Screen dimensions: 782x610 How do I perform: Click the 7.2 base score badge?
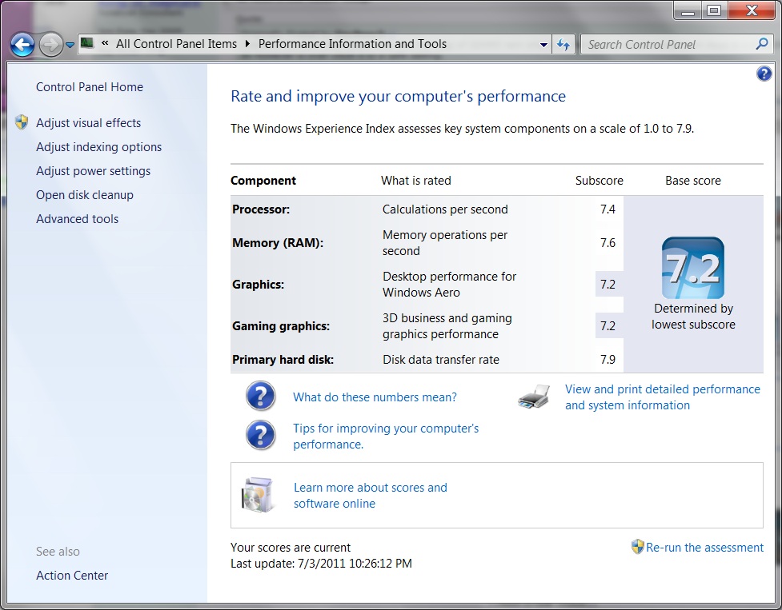pyautogui.click(x=693, y=268)
